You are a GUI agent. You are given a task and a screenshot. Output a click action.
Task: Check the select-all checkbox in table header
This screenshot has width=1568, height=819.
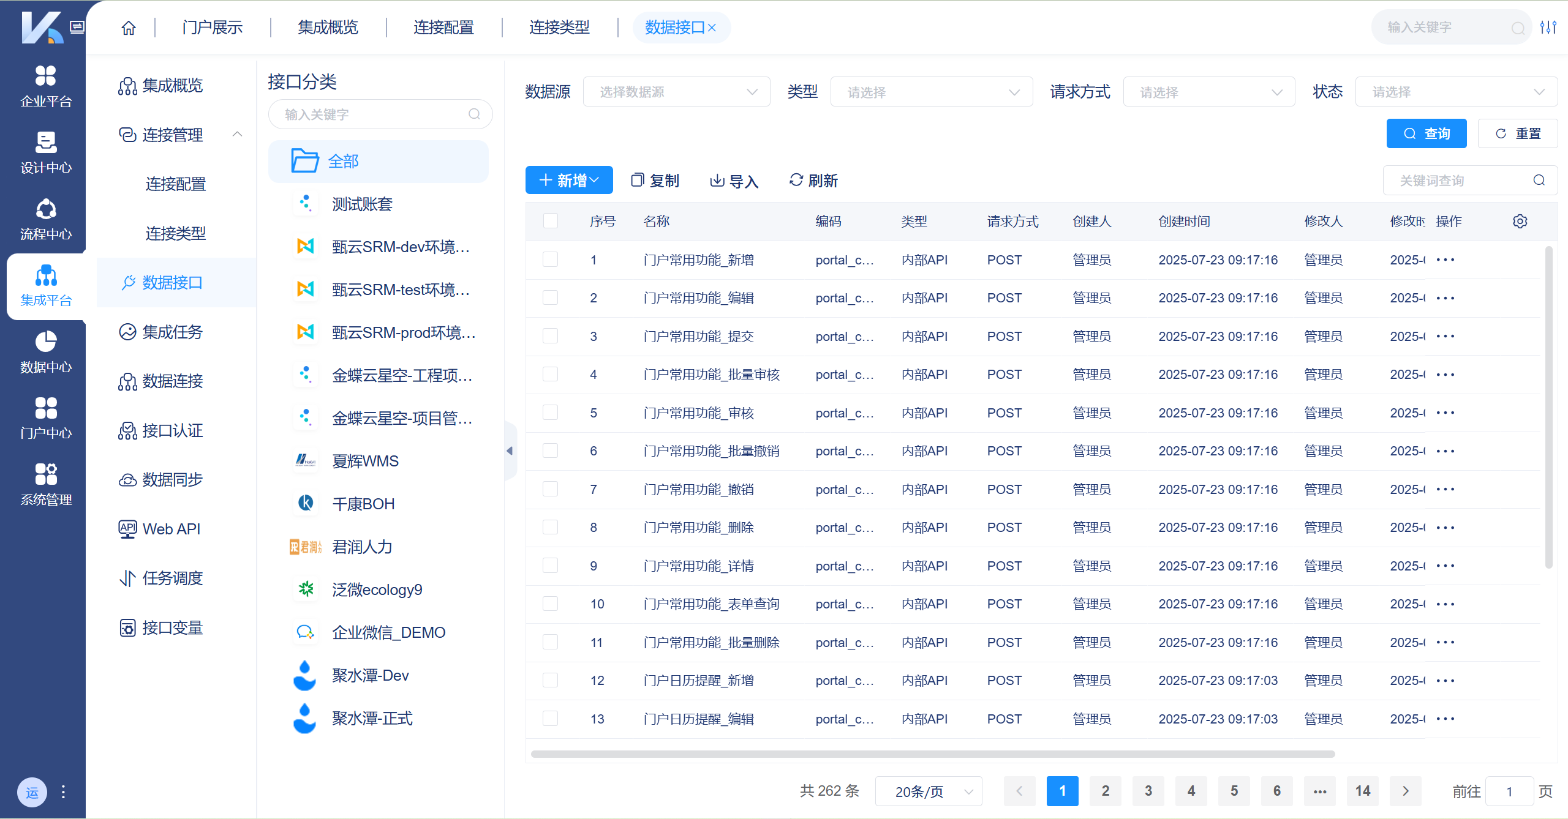tap(550, 221)
